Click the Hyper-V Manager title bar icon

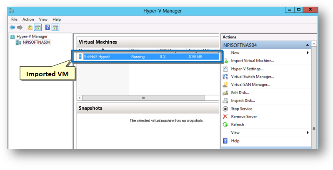point(12,10)
